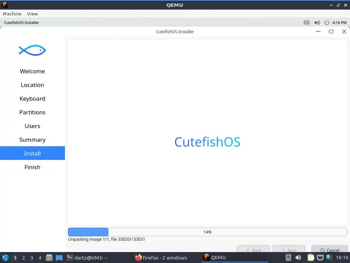Click the keyboard layout icon in guest panel

tap(307, 23)
